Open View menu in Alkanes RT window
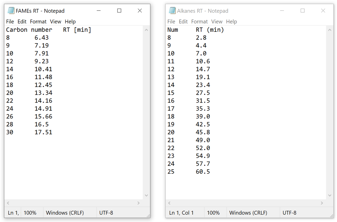 [217, 22]
